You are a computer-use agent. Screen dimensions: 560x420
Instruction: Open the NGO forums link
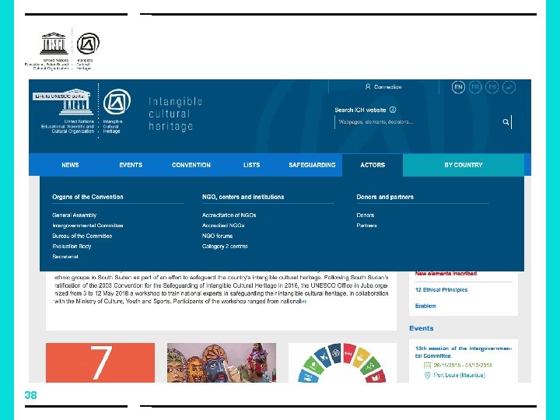tap(217, 236)
